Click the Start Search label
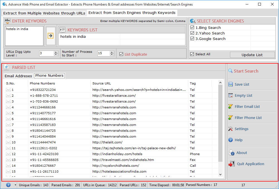279x189 pixels. [246, 71]
